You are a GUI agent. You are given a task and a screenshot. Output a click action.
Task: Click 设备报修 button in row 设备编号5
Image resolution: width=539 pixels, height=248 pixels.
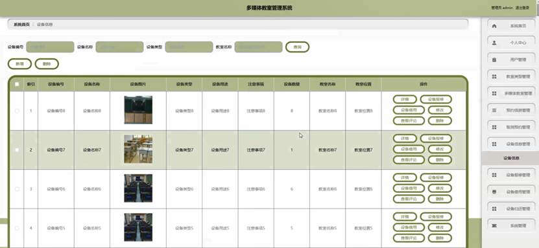(436, 217)
